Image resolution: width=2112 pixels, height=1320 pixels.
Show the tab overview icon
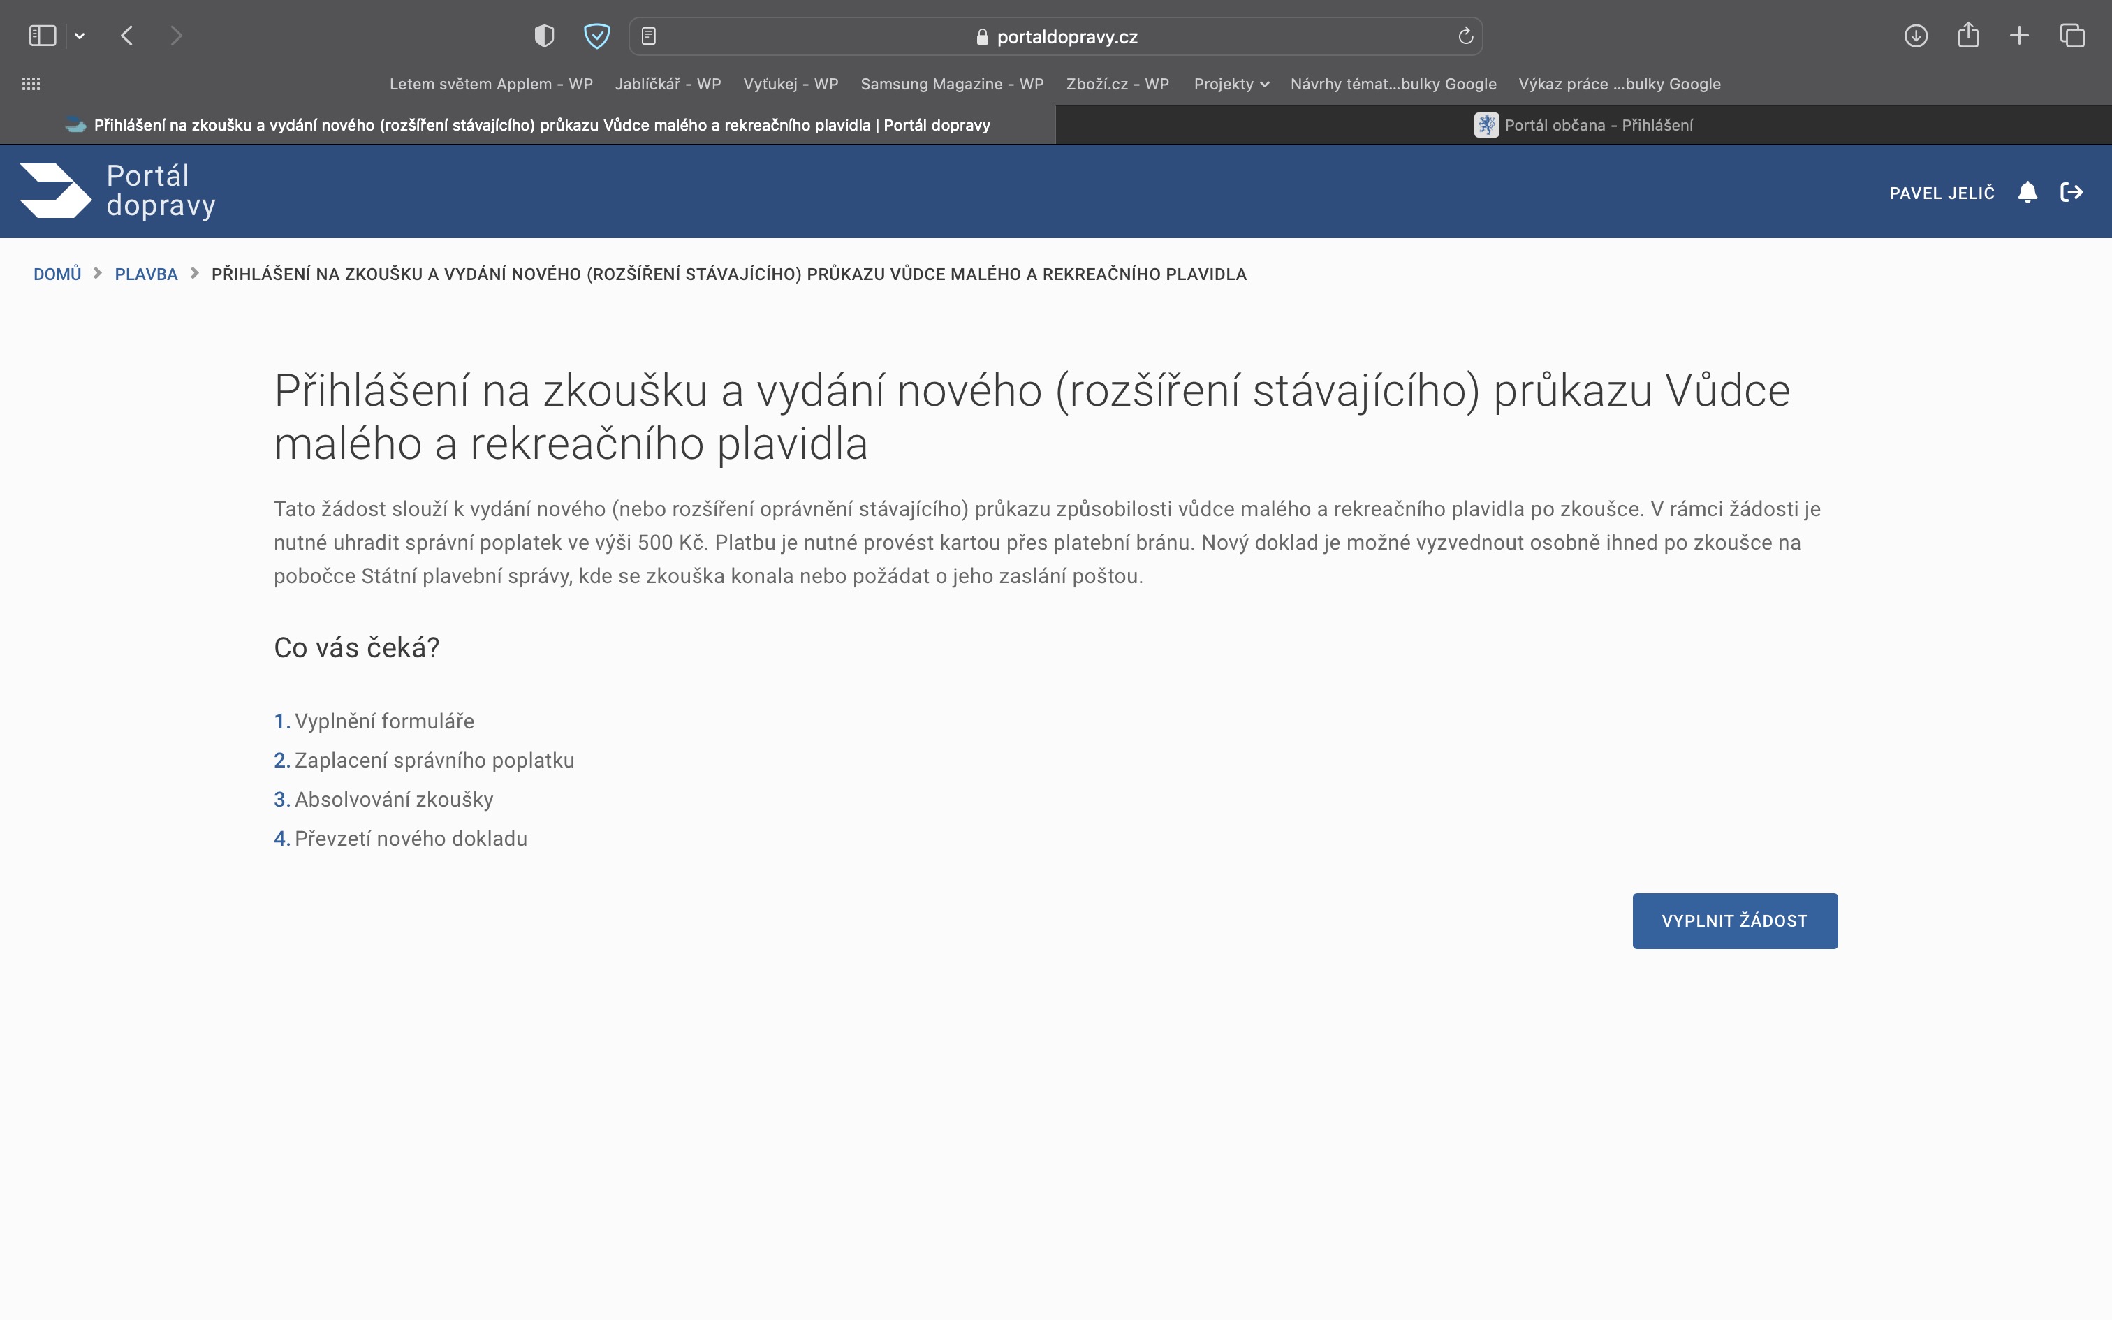coord(2072,36)
